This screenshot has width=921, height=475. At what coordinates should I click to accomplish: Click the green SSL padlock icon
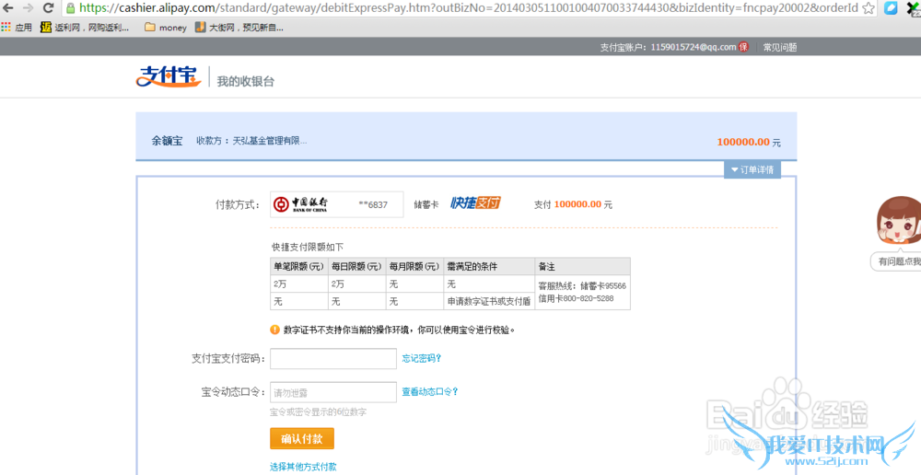coord(71,8)
